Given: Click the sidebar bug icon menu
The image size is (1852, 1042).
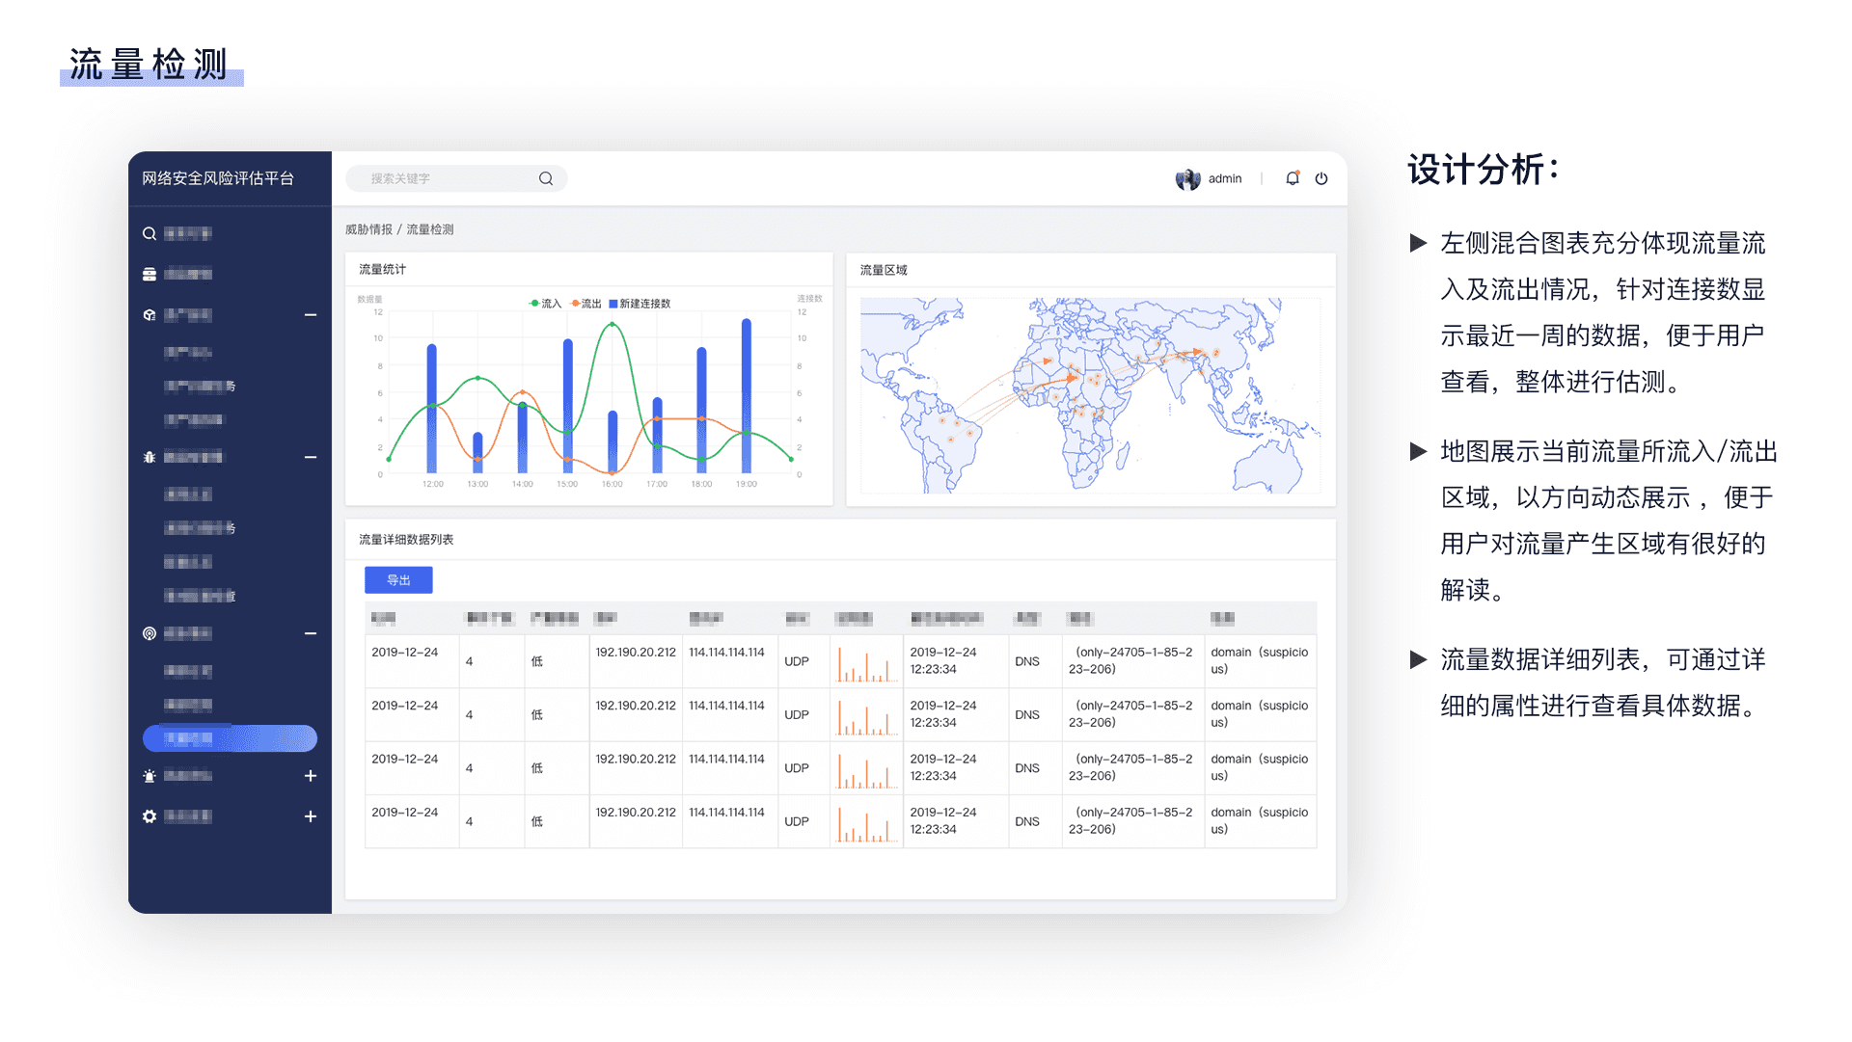Looking at the screenshot, I should [x=150, y=457].
